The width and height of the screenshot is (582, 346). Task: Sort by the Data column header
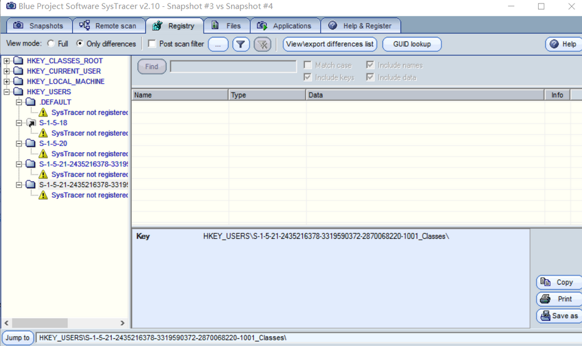[425, 95]
